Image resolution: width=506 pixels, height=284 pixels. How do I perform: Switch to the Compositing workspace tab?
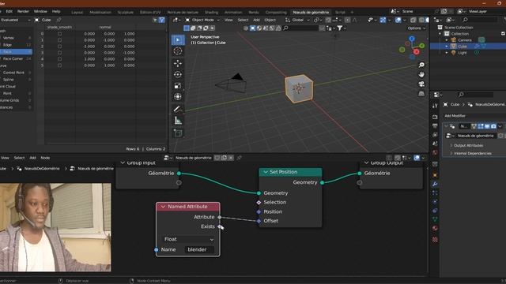click(x=276, y=13)
